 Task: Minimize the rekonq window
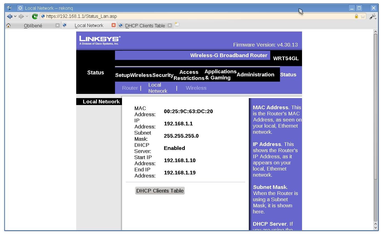point(352,8)
